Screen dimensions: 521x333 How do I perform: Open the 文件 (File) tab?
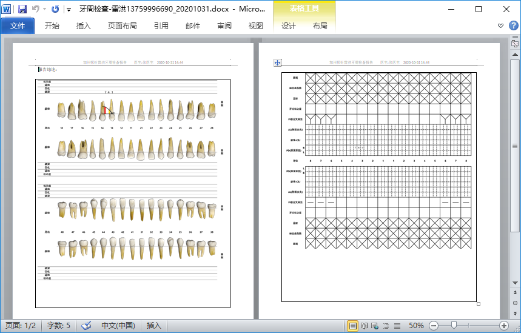[18, 26]
